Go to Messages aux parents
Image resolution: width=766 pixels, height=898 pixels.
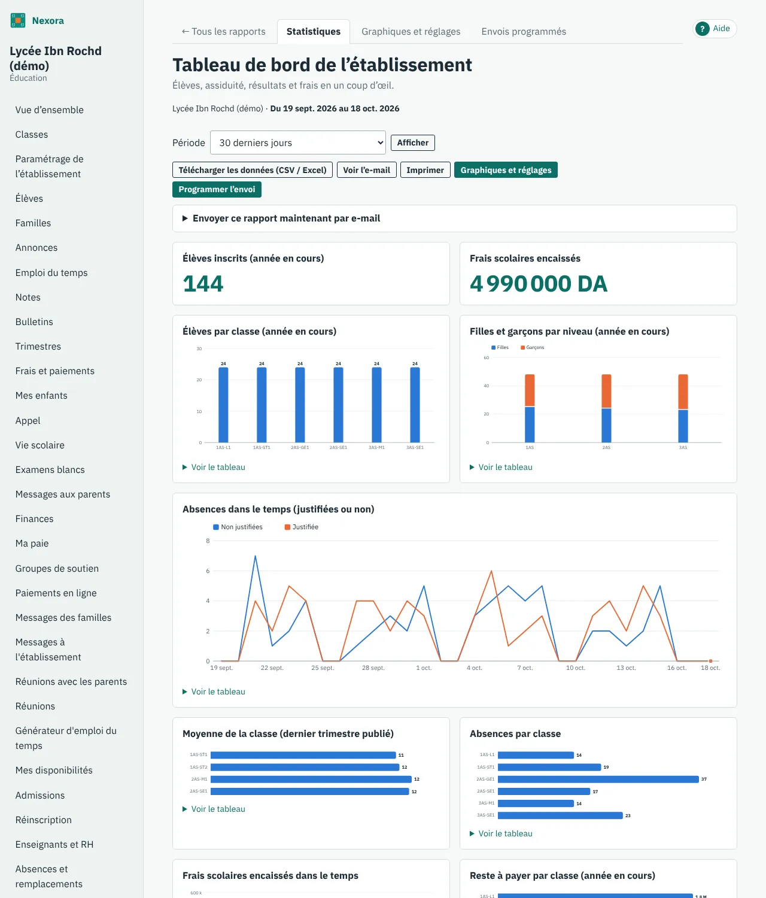(x=63, y=494)
